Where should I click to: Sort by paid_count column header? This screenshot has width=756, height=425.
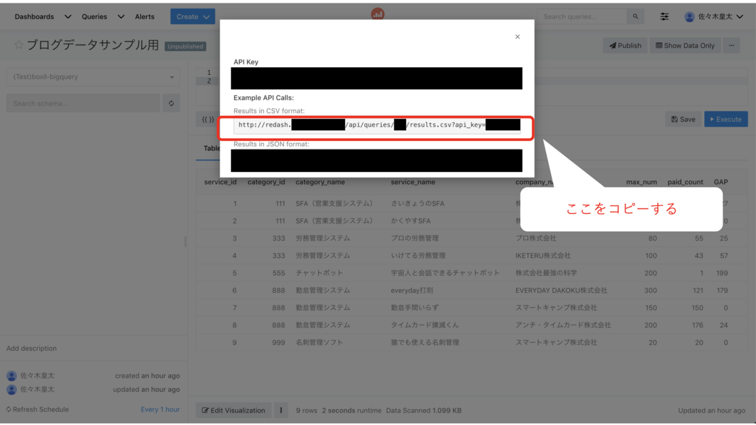(x=685, y=182)
